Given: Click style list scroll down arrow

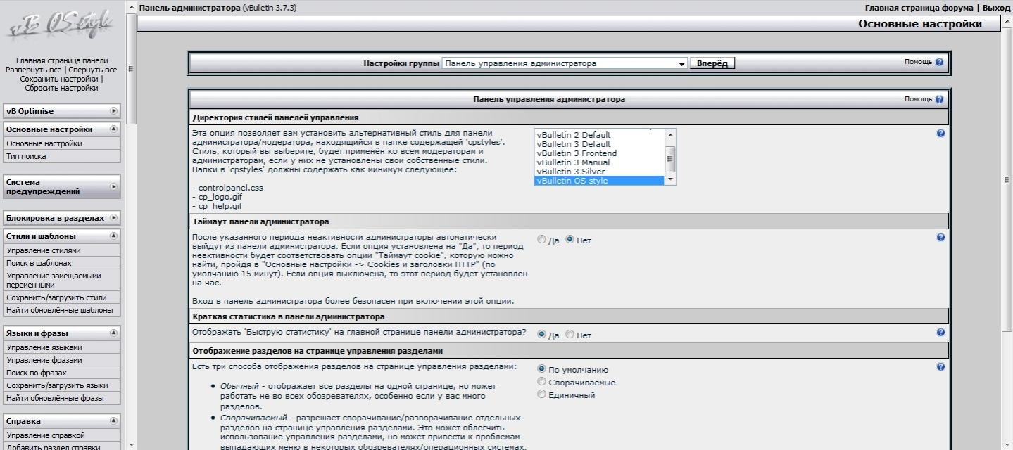Looking at the screenshot, I should coord(670,180).
